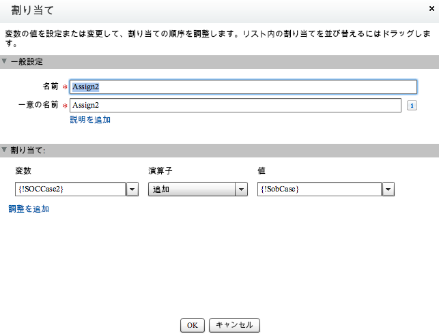Collapse the 一般設定 section
The image size is (439, 336).
[x=4, y=61]
